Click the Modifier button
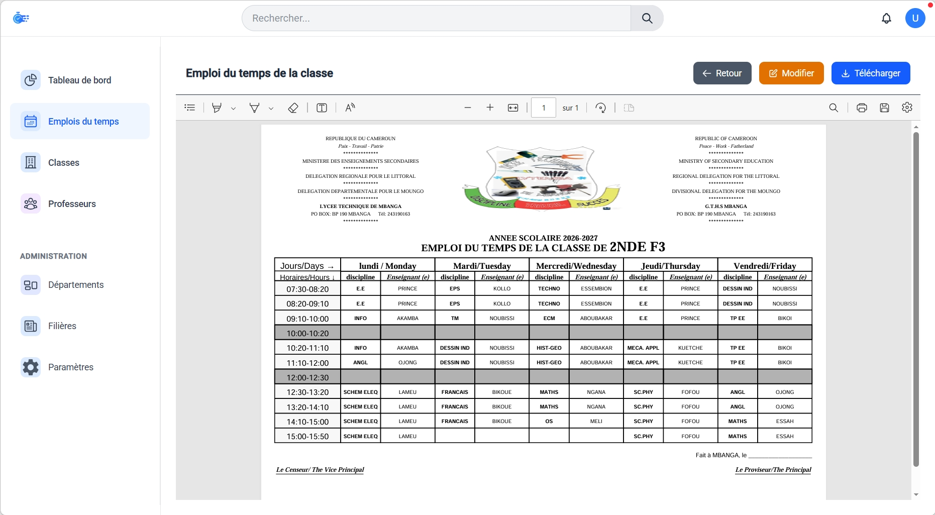This screenshot has height=515, width=935. (x=791, y=73)
